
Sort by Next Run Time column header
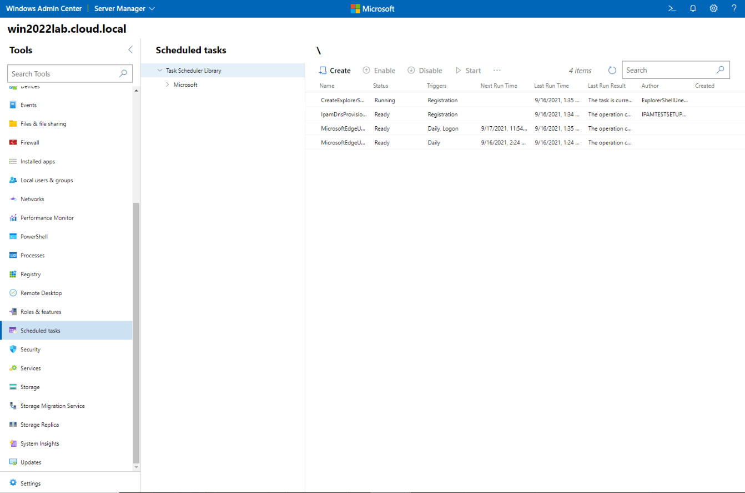pyautogui.click(x=499, y=86)
